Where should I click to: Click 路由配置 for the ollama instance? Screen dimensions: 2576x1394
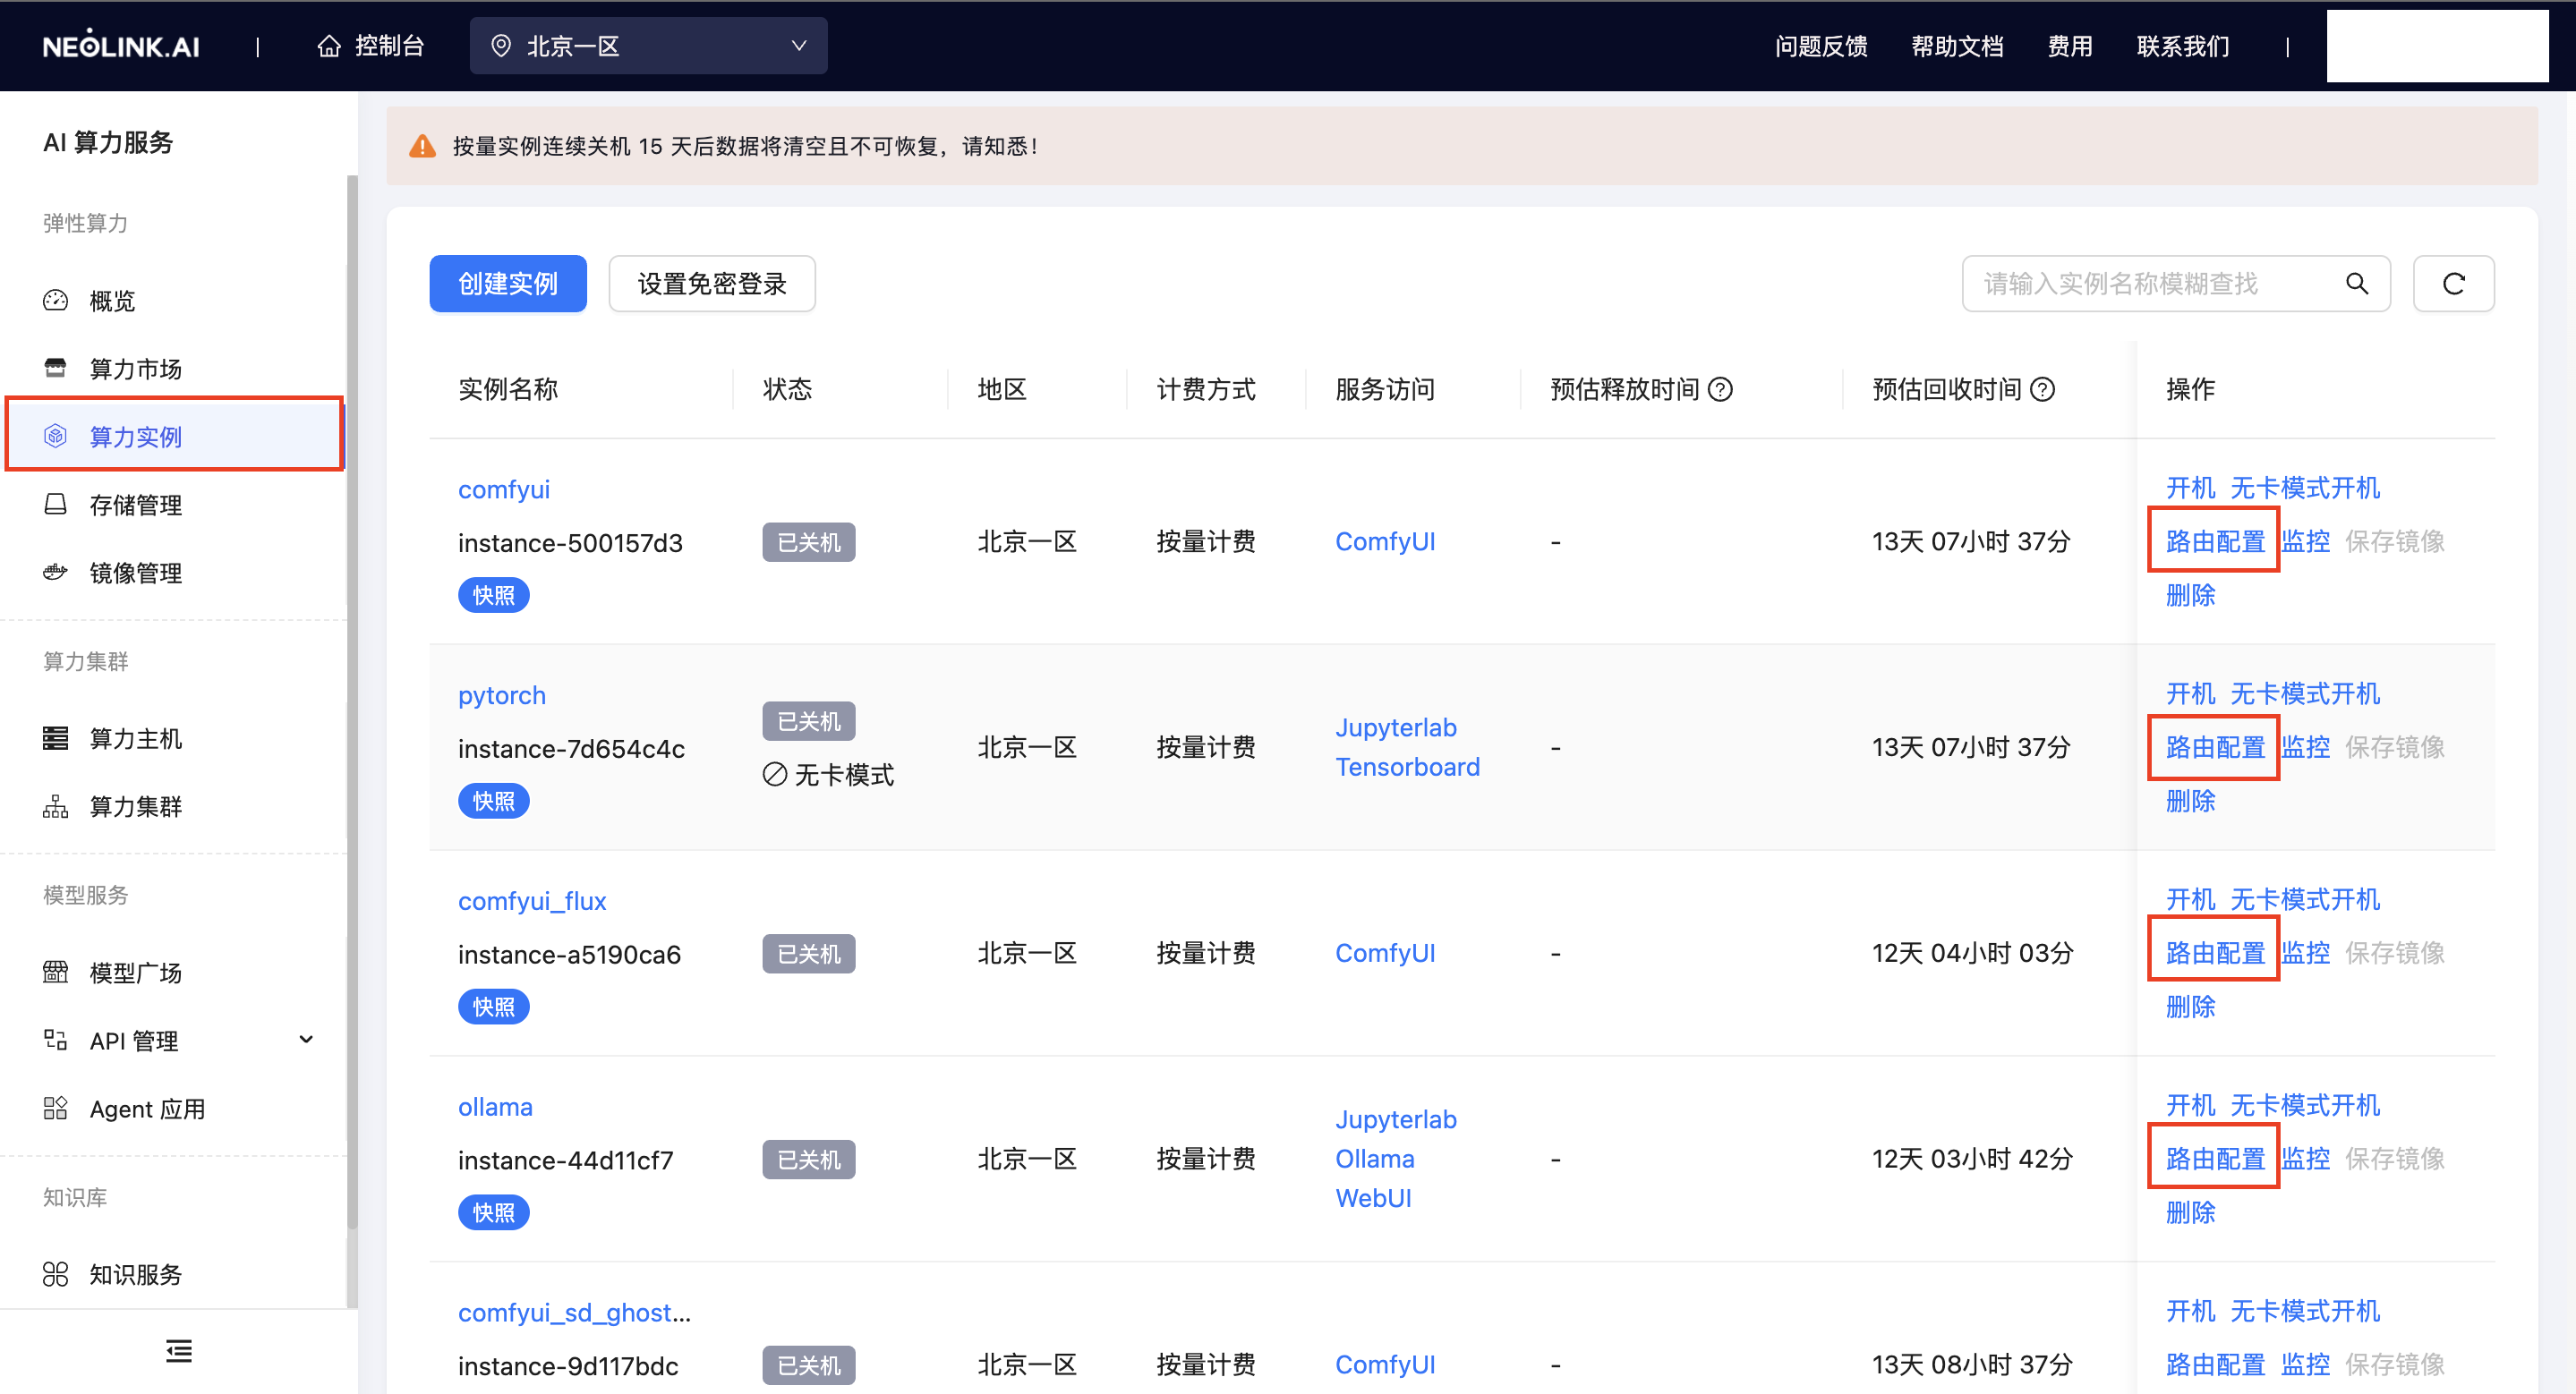click(x=2215, y=1160)
